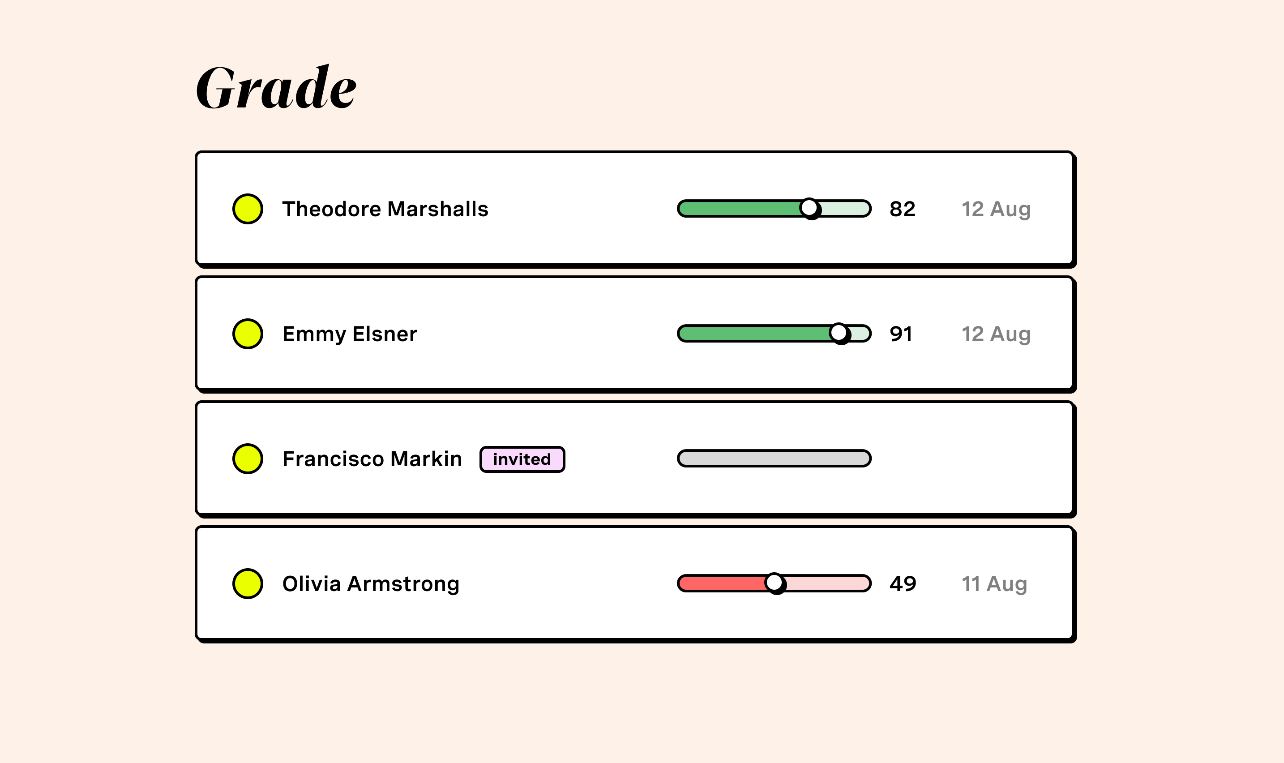
Task: Click the Grade page heading
Action: [x=276, y=87]
